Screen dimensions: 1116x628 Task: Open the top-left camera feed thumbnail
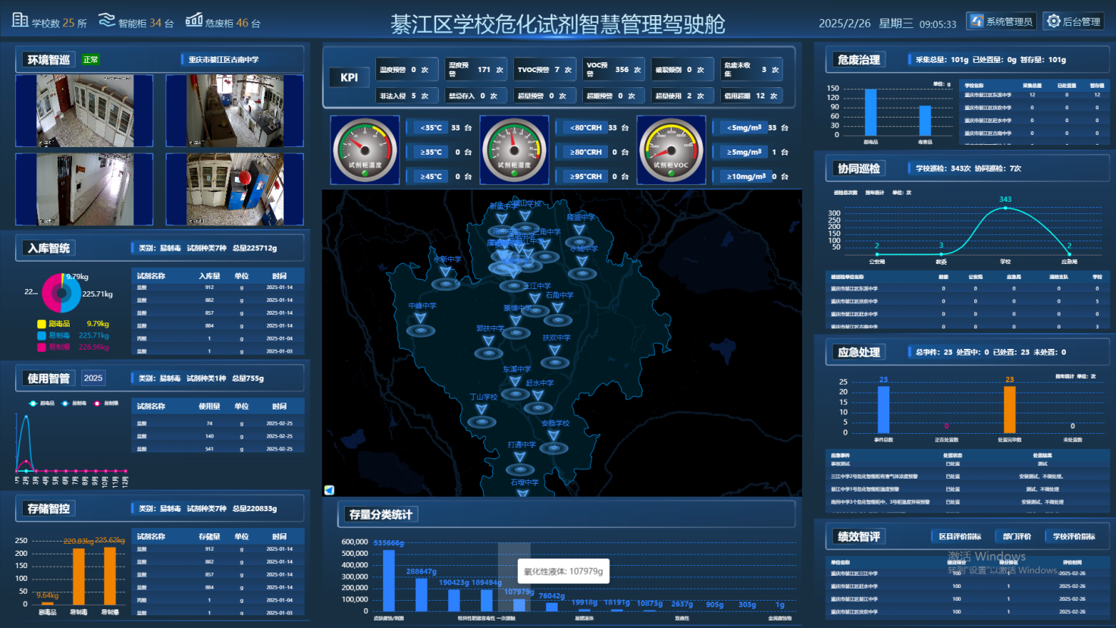(x=84, y=111)
